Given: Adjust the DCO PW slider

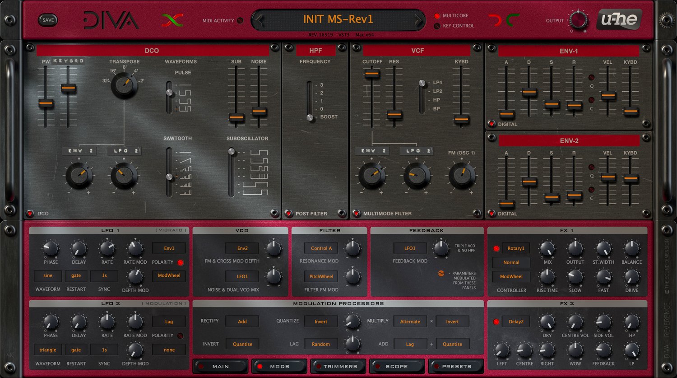Looking at the screenshot, I should (46, 103).
